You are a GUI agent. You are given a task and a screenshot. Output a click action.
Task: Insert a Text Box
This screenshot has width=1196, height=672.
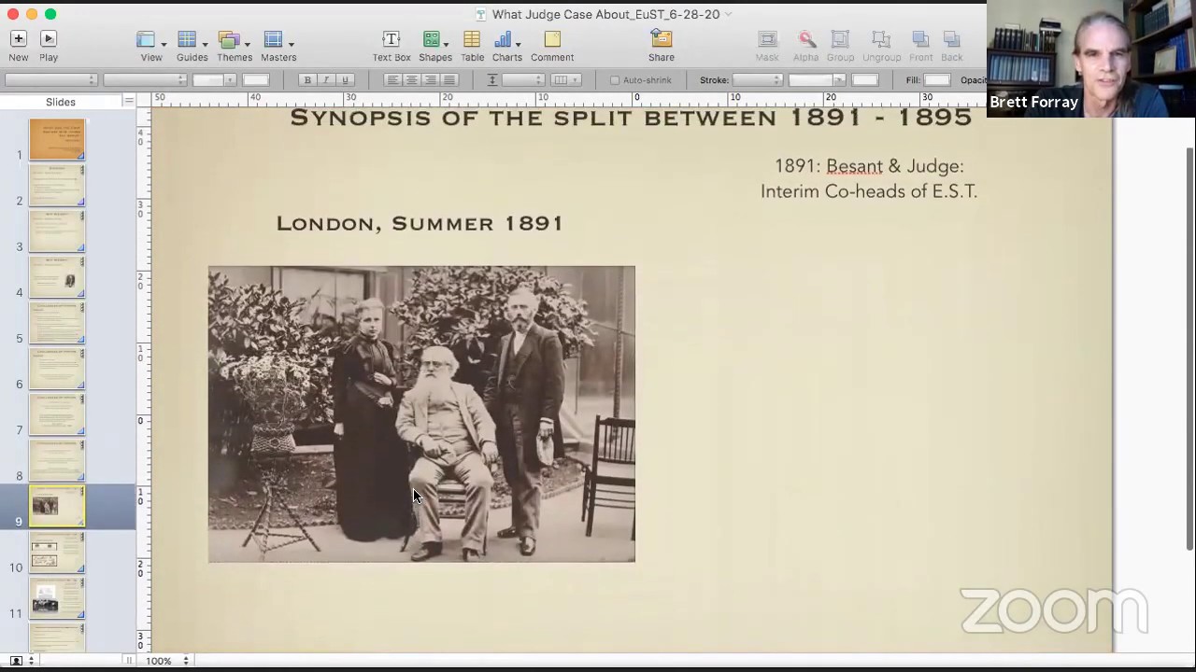[x=392, y=39]
